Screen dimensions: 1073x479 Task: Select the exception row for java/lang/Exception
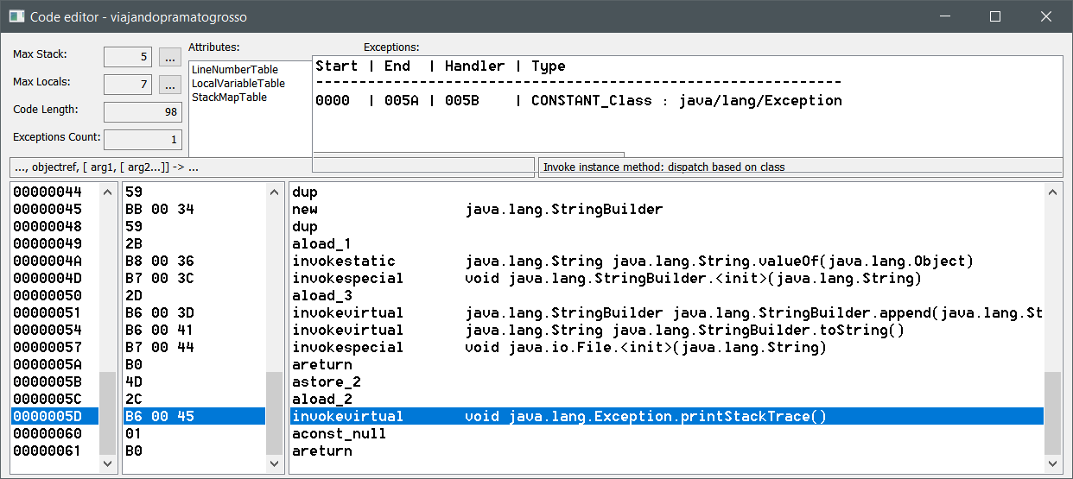[578, 101]
